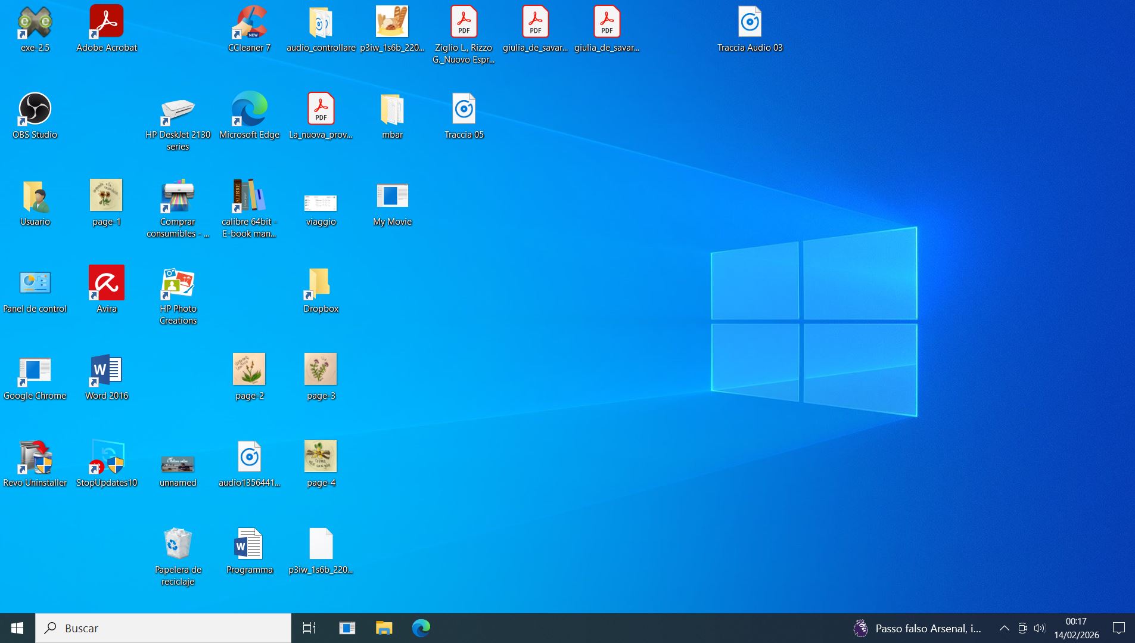The image size is (1135, 643).
Task: Select the page-3 flower image thumbnail
Action: point(321,370)
